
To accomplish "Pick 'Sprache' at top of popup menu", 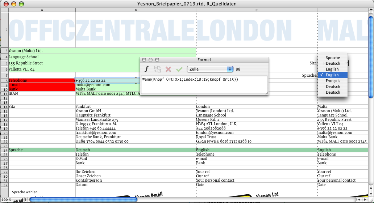I will click(x=332, y=58).
